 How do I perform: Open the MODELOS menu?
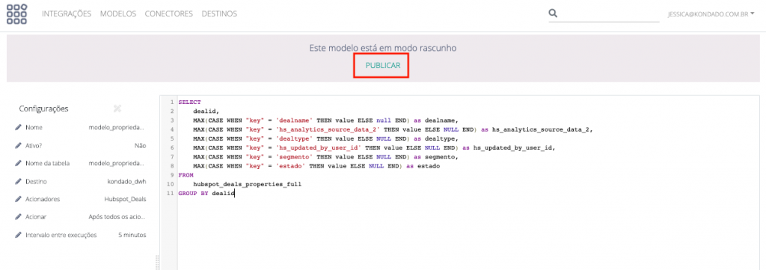coord(118,13)
